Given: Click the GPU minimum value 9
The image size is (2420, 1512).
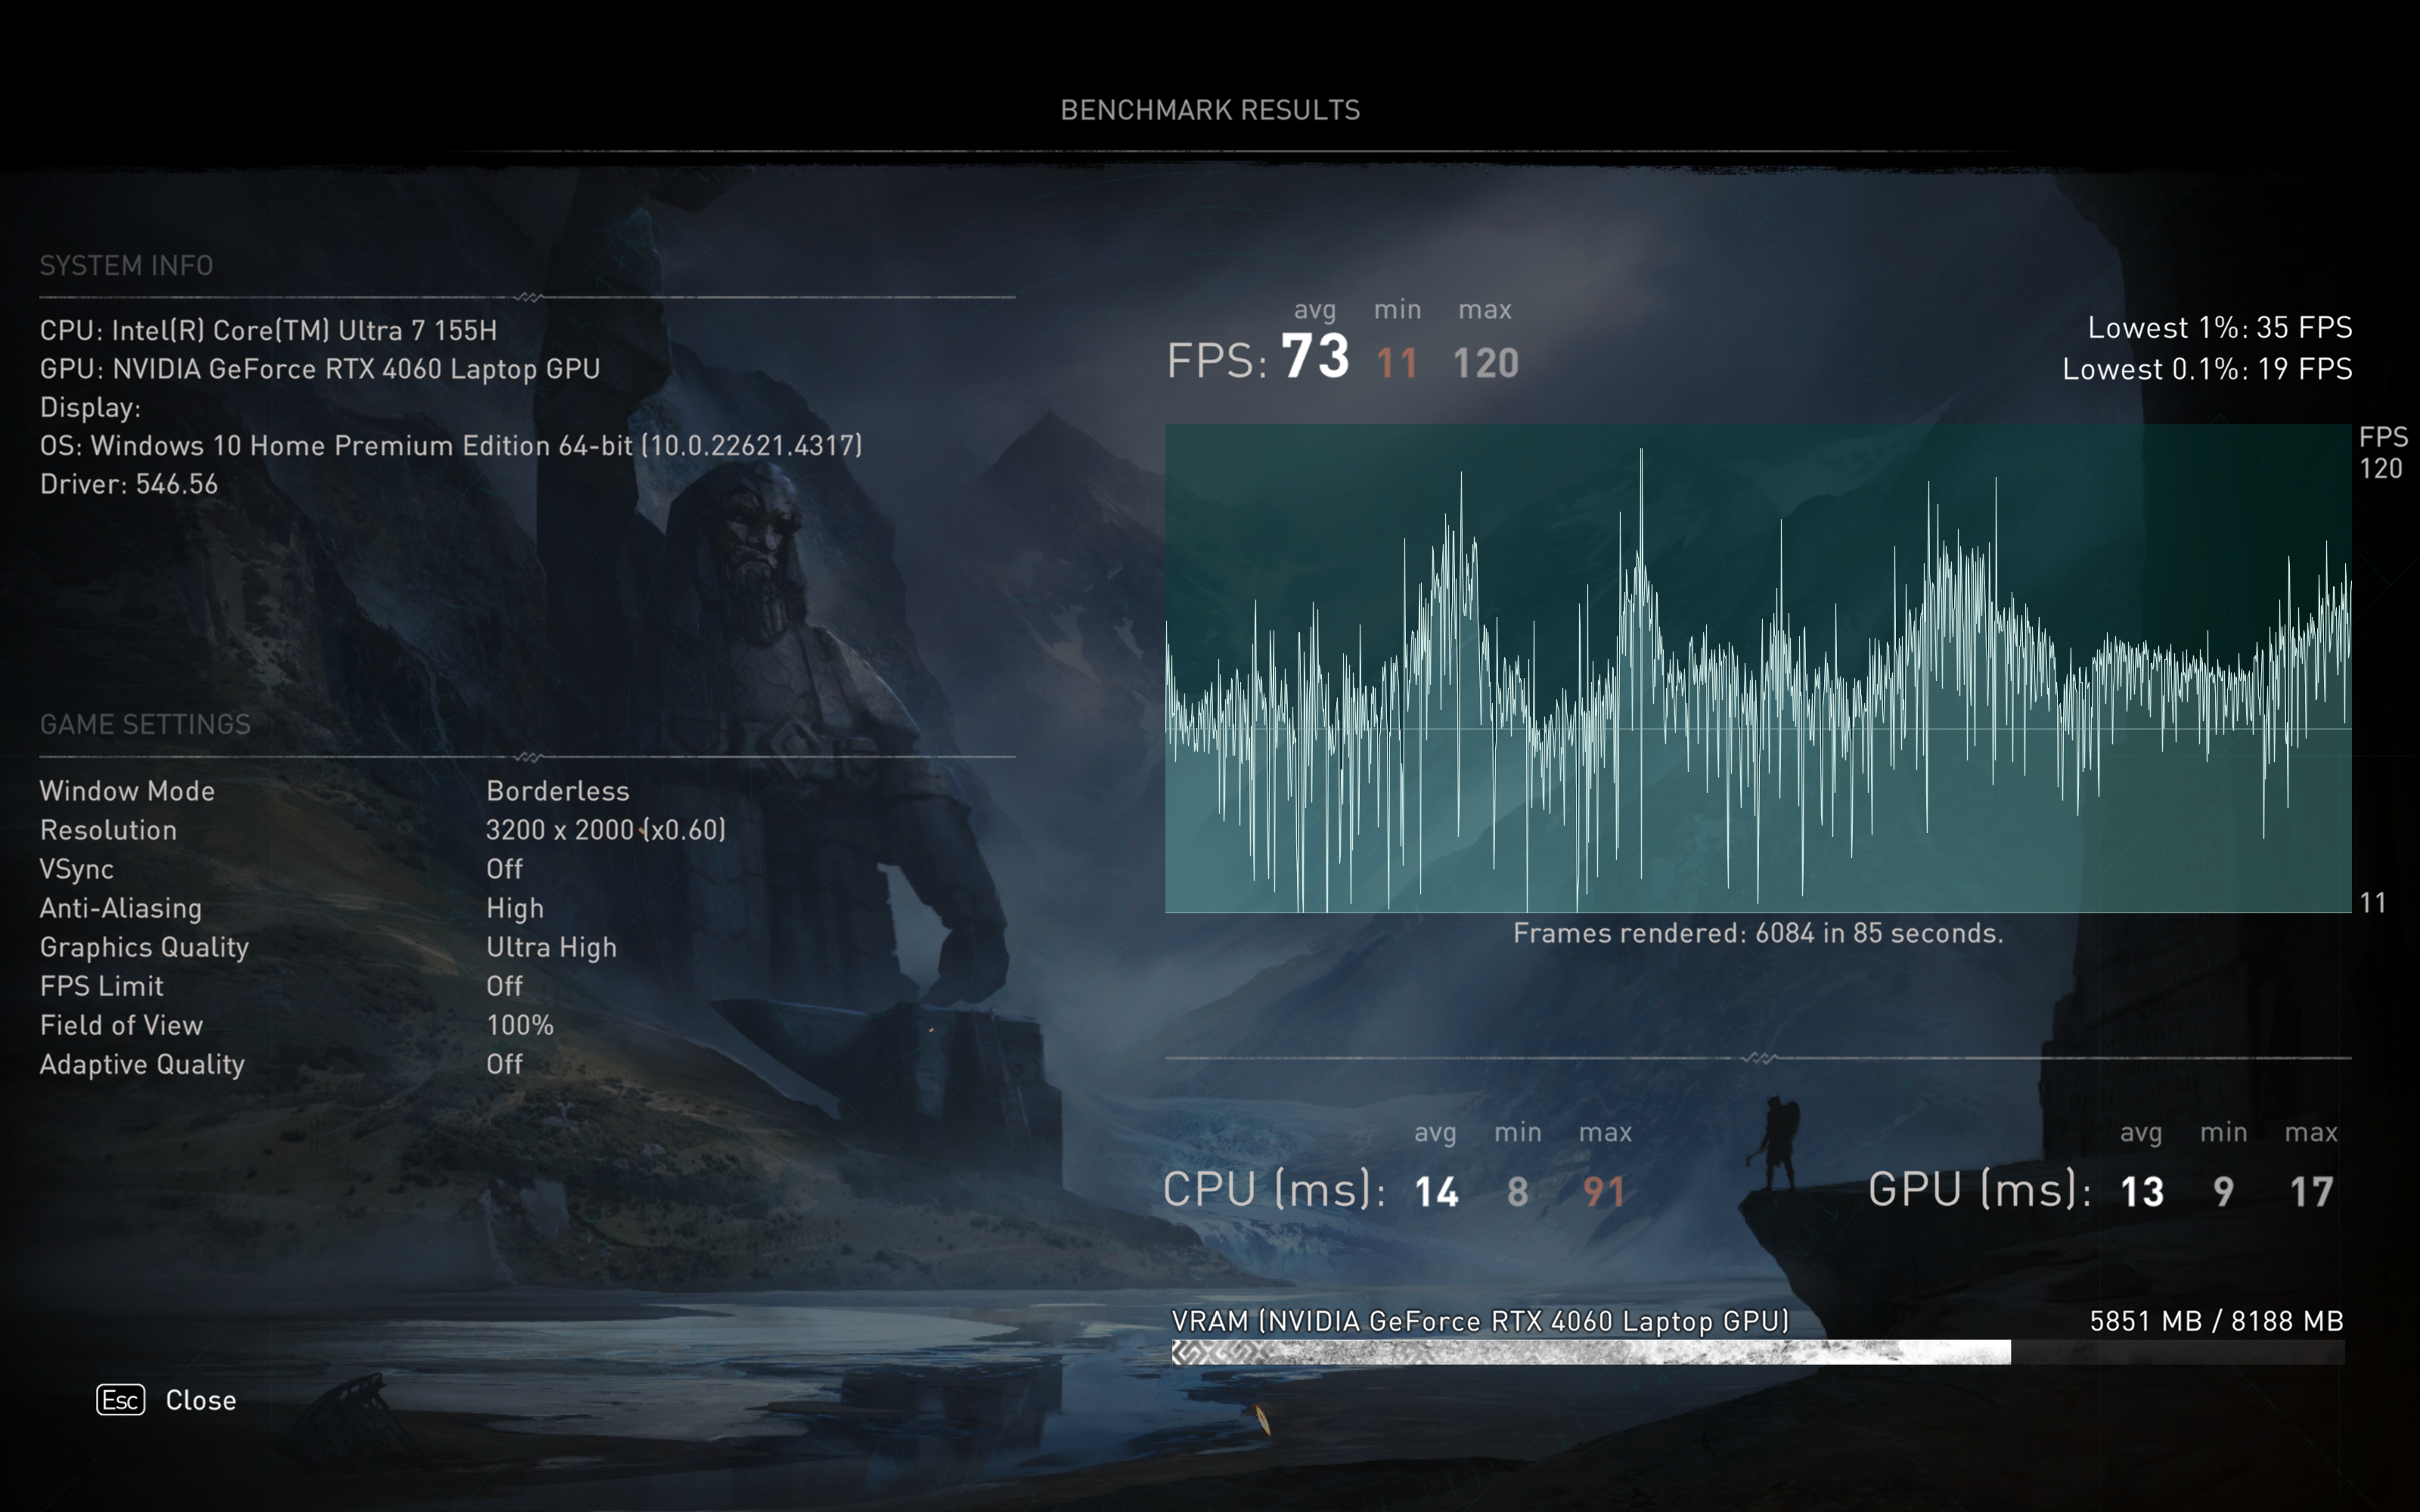Looking at the screenshot, I should point(2224,1192).
